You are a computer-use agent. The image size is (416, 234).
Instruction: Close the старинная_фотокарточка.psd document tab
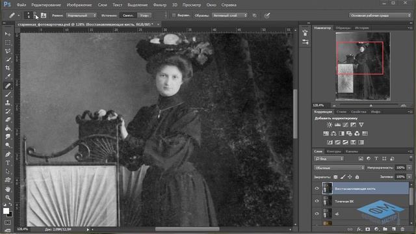(x=158, y=25)
